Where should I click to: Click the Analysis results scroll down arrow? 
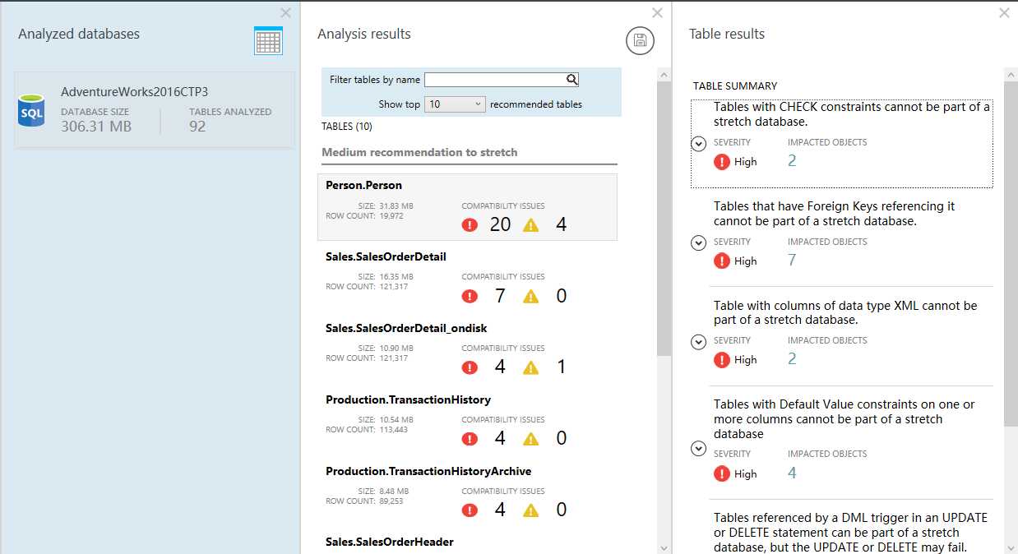pos(664,547)
